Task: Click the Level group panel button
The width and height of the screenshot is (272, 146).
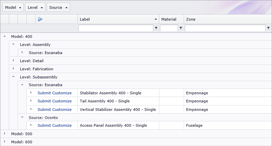Action: (35, 7)
